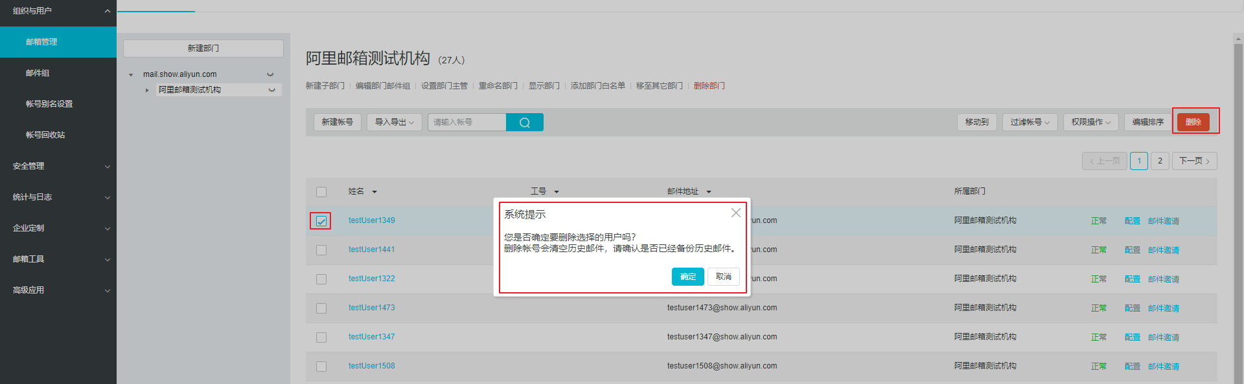Sort by 姓名 column arrow

click(374, 192)
